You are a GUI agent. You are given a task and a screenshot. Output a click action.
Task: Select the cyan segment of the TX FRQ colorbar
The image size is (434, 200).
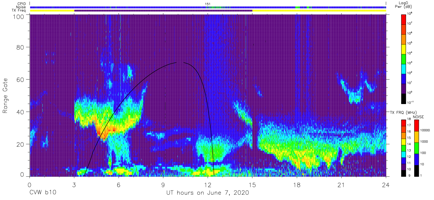pyautogui.click(x=404, y=154)
